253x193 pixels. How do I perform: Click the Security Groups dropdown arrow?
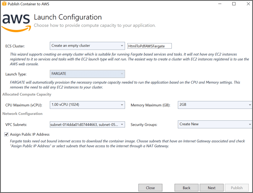(x=250, y=124)
